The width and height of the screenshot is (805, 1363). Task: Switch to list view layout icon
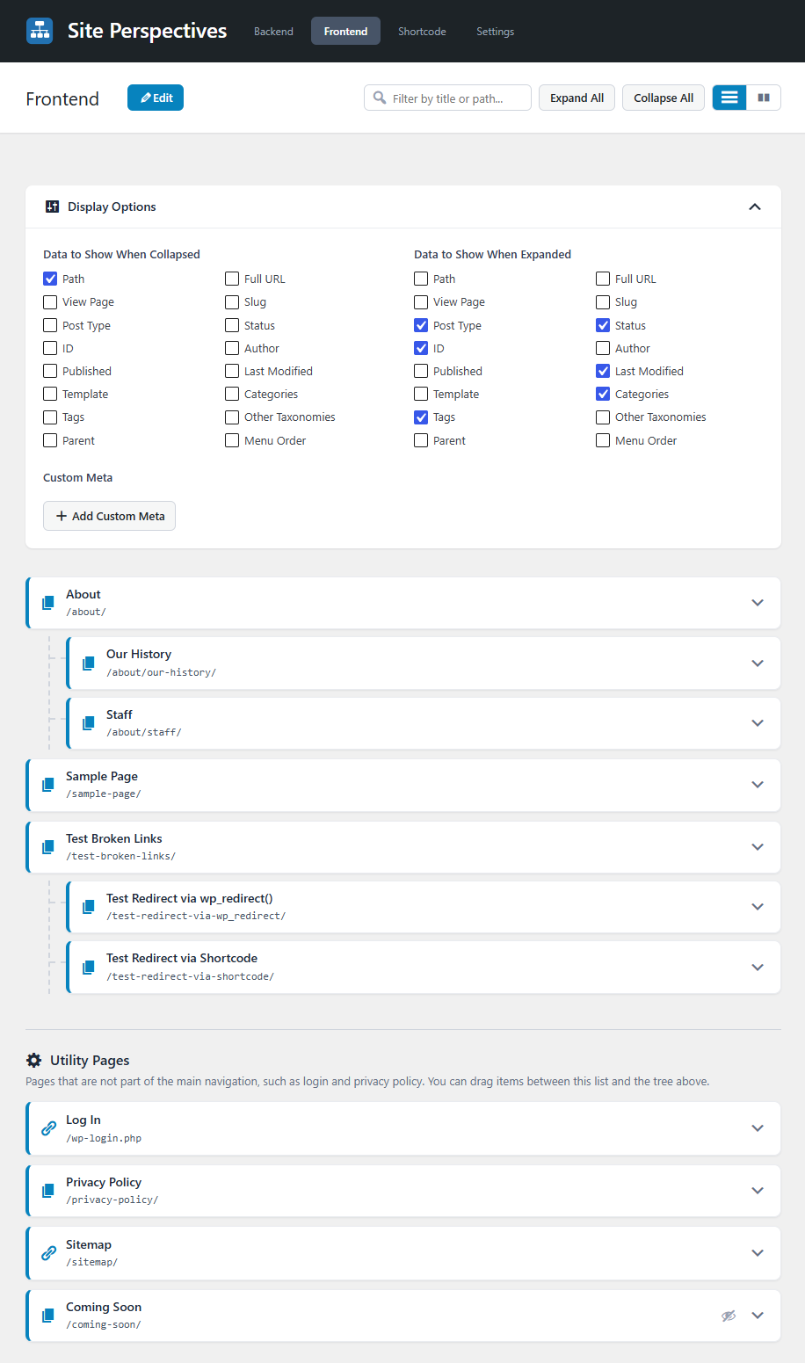pyautogui.click(x=729, y=98)
